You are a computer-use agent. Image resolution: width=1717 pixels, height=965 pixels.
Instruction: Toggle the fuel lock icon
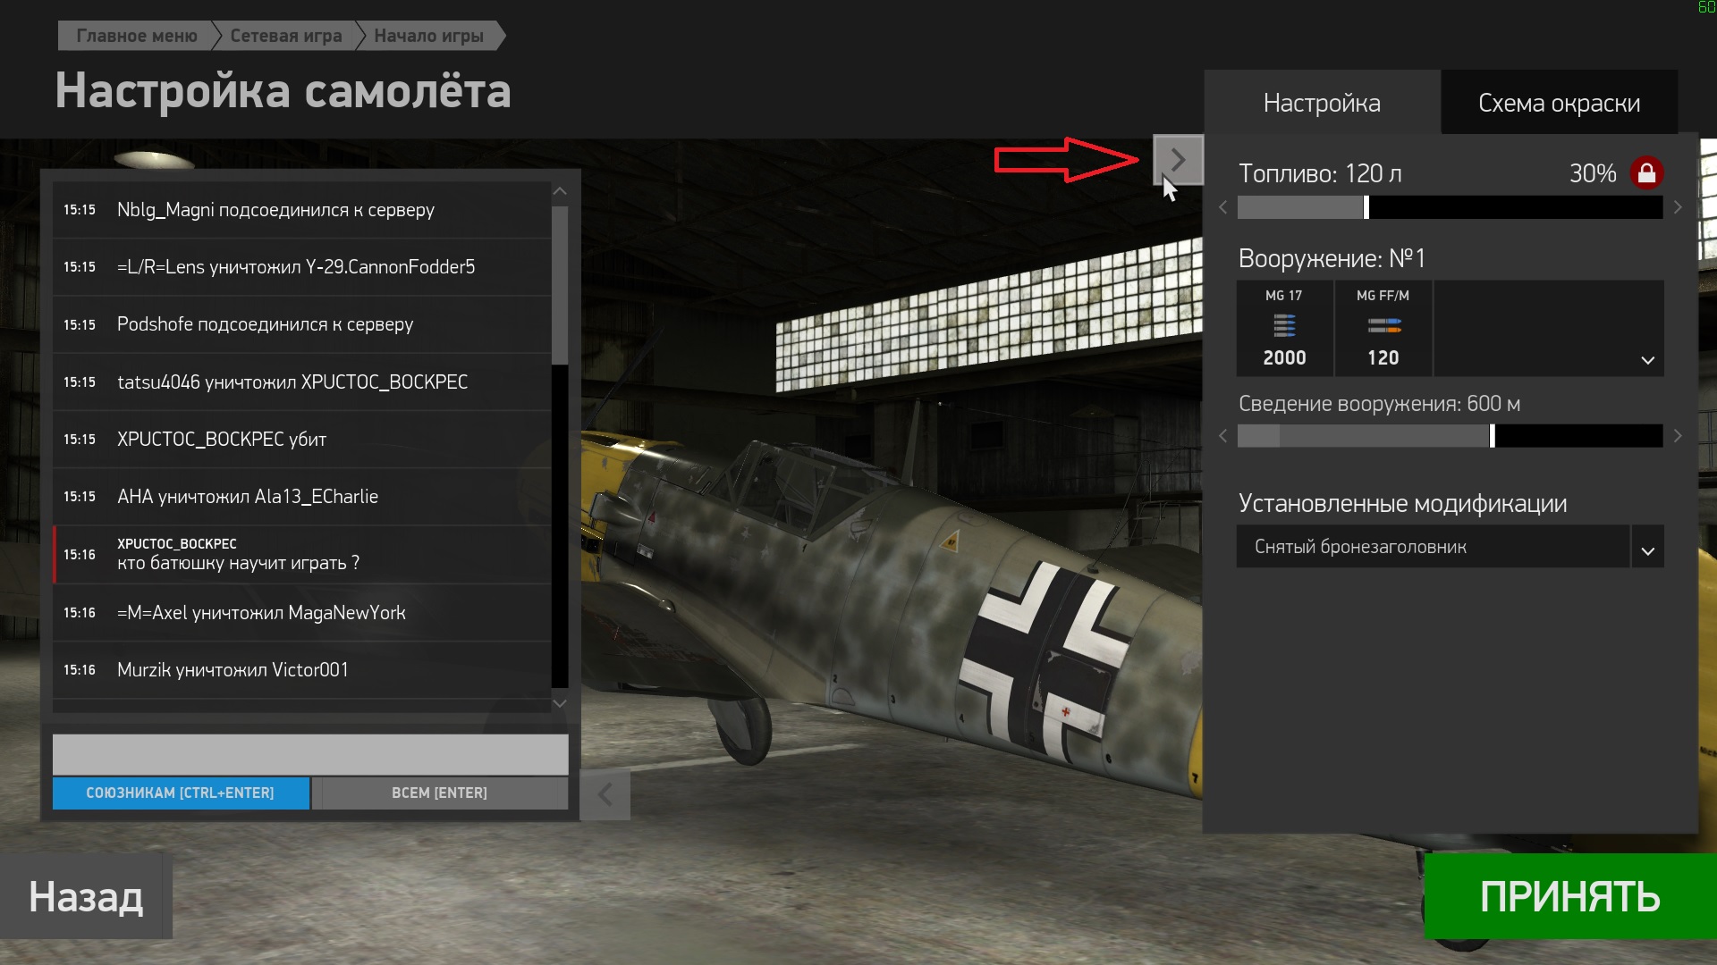pos(1646,173)
